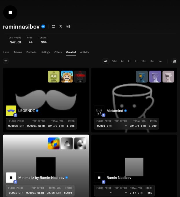Open the LEGENDZ collection link

click(27, 111)
